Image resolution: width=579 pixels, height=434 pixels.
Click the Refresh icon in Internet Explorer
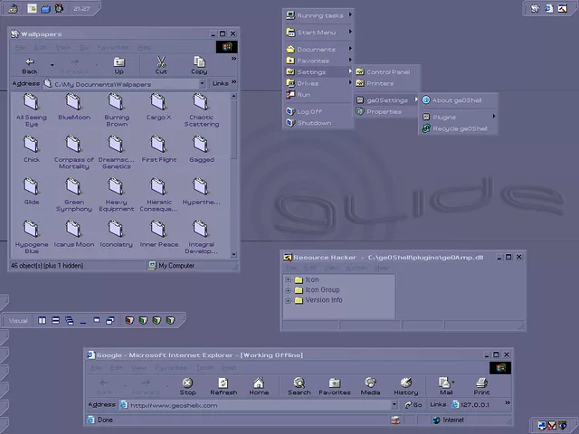point(223,383)
